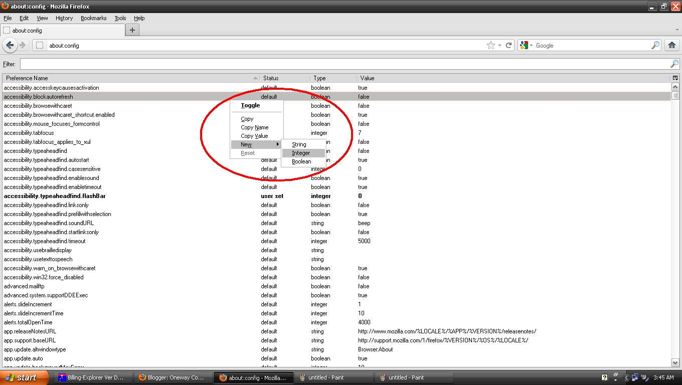Image resolution: width=682 pixels, height=385 pixels.
Task: Select the accessibility.win32.force_disabled row
Action: tap(336, 277)
